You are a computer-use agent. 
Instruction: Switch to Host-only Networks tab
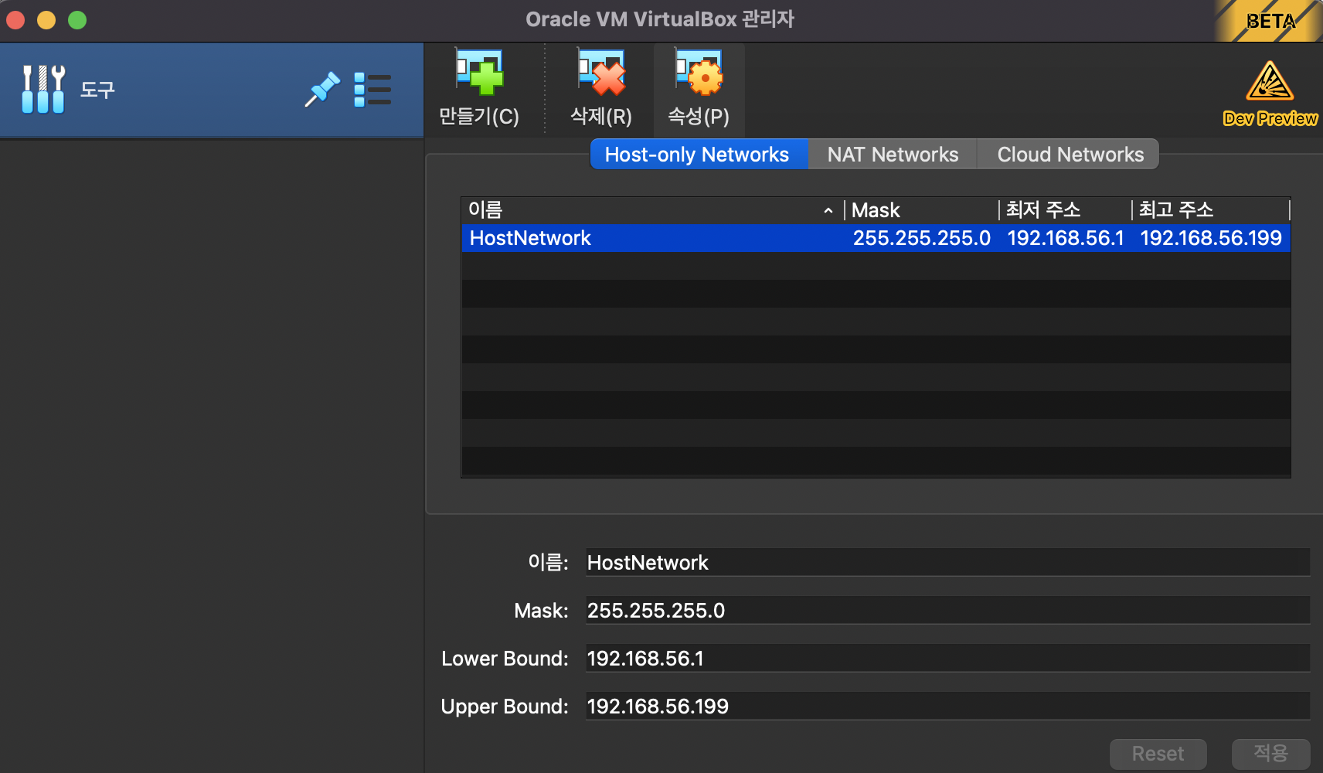tap(699, 155)
